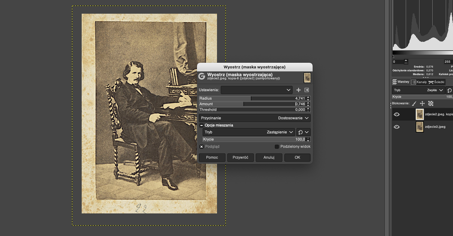
Task: Open the Ustawienia presets dropdown
Action: tap(257, 90)
